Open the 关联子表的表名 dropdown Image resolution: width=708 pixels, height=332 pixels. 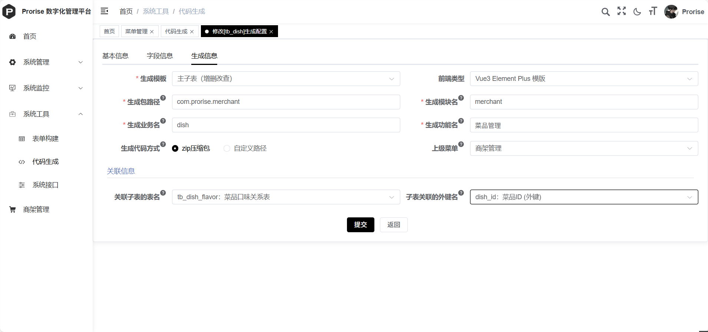coord(286,197)
